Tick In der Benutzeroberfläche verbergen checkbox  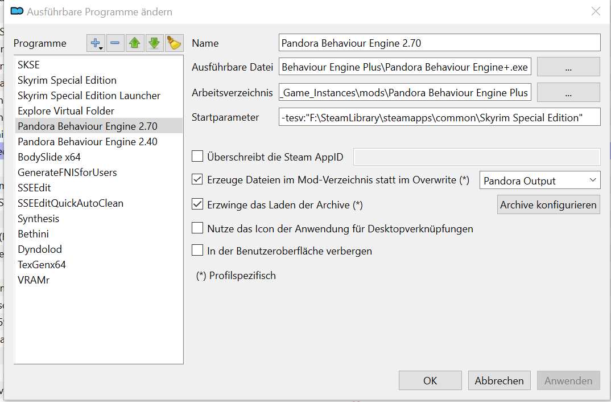pyautogui.click(x=197, y=250)
